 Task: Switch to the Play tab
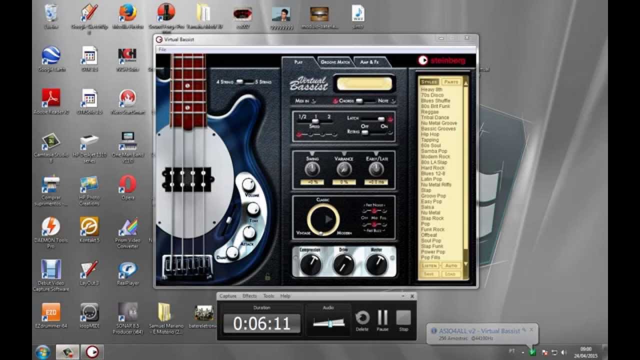tap(298, 62)
